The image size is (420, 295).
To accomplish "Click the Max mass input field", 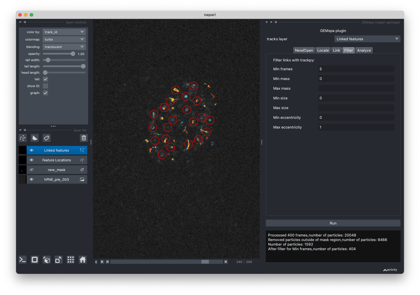I will pos(356,88).
